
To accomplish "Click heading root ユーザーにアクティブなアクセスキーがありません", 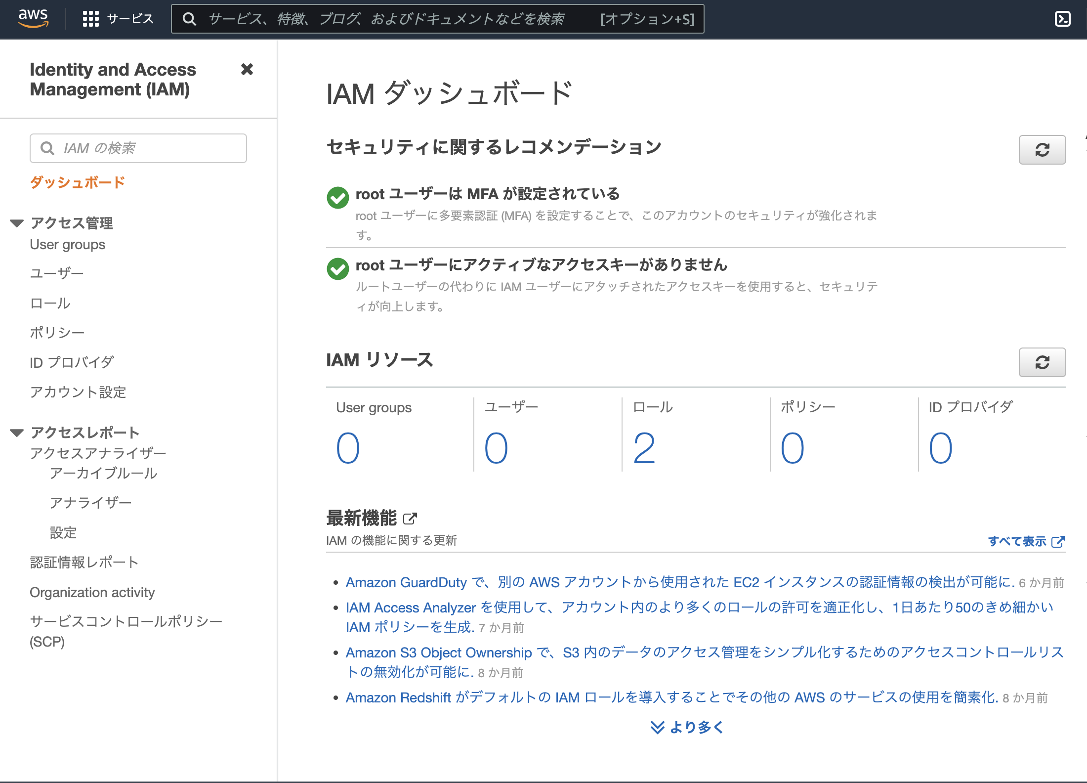I will (542, 265).
